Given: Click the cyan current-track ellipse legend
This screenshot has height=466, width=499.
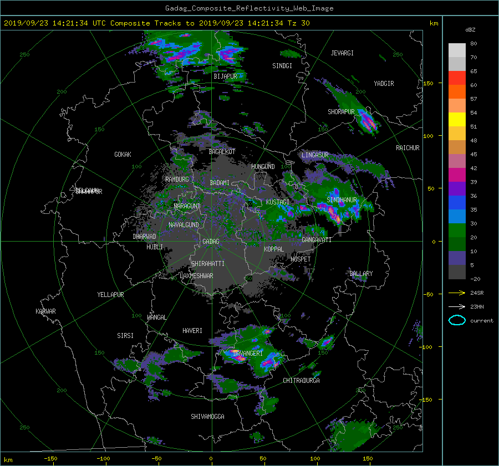Looking at the screenshot, I should tap(457, 320).
